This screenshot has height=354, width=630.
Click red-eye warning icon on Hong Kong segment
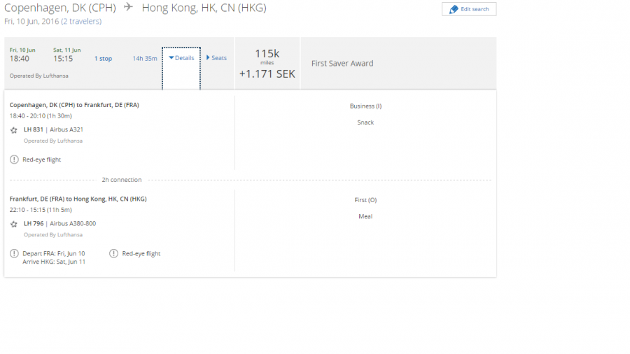click(x=114, y=253)
